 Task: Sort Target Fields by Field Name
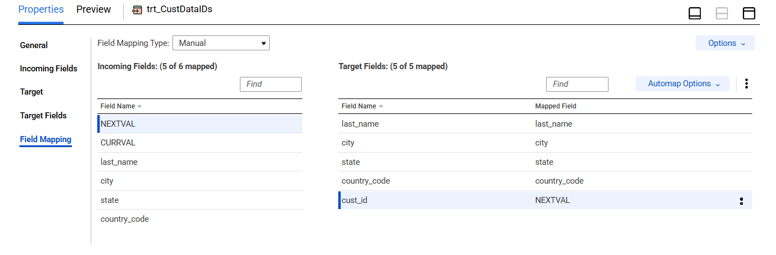coord(362,106)
